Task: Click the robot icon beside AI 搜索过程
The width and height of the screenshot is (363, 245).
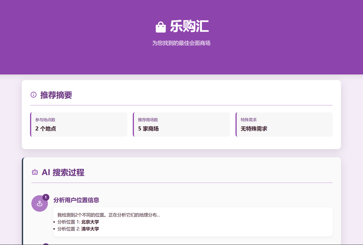Action: pos(35,172)
